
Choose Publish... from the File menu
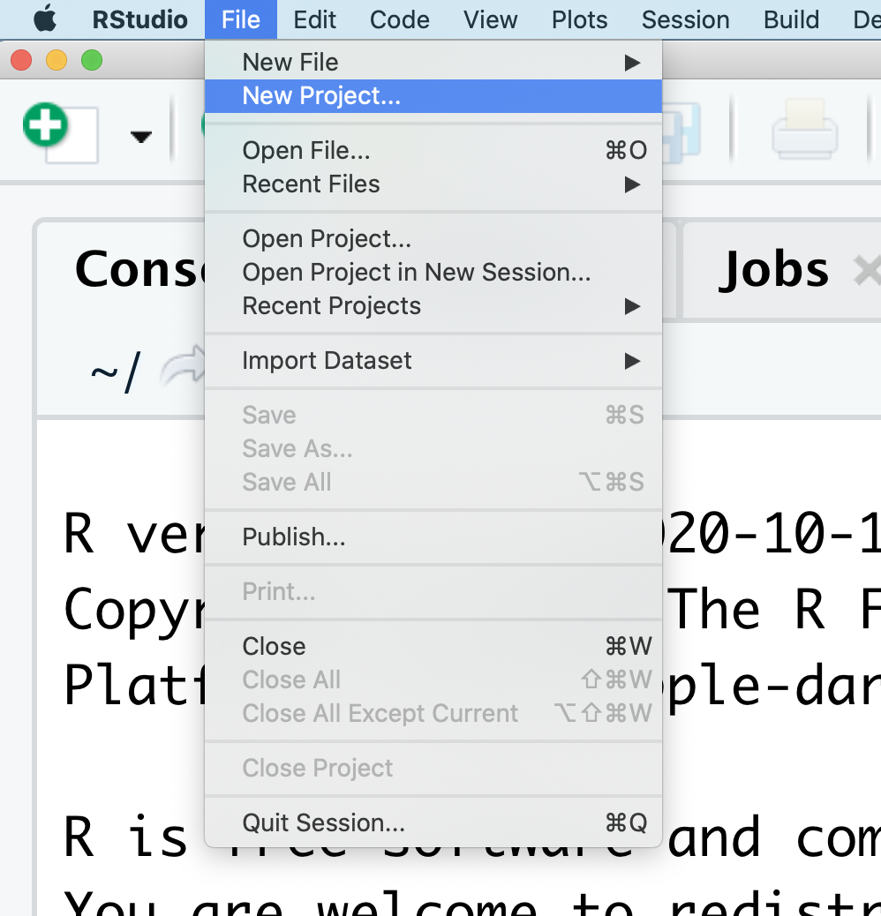tap(294, 537)
